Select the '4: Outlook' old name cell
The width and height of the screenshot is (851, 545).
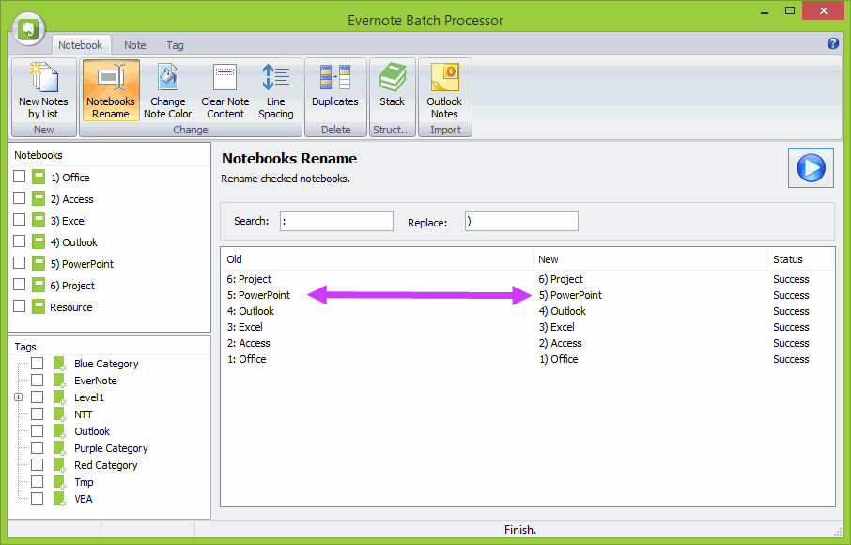tap(250, 311)
